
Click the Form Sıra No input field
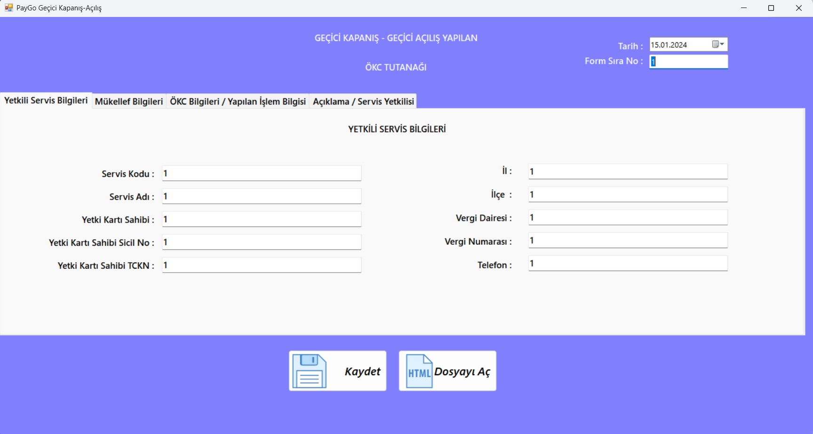(x=688, y=62)
